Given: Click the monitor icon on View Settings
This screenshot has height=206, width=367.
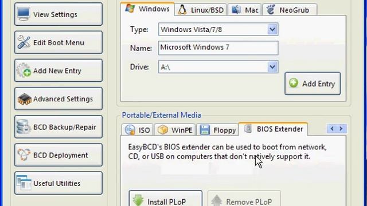Looking at the screenshot, I should [24, 14].
